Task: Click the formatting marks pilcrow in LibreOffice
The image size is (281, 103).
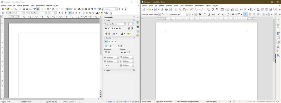Action: coord(217,10)
